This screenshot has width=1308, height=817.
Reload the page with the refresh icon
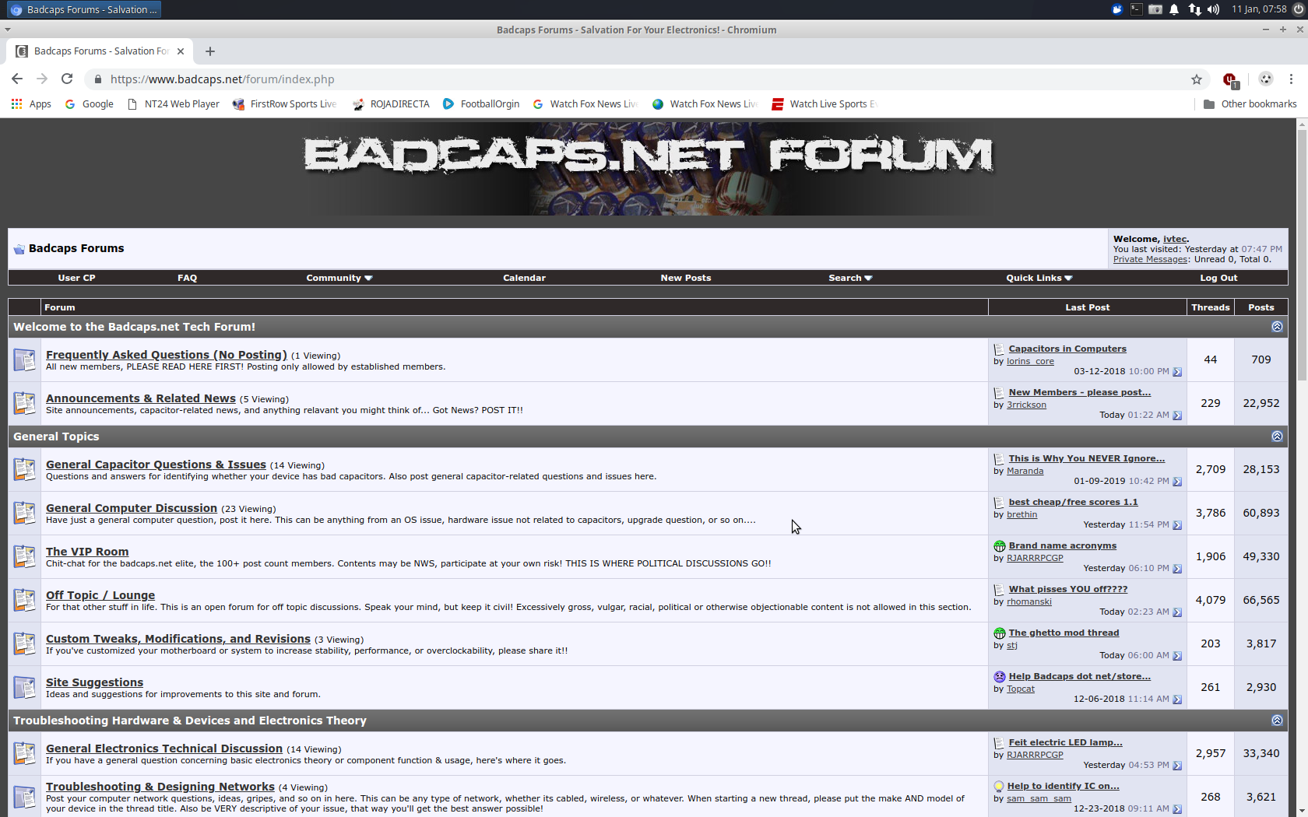(67, 79)
